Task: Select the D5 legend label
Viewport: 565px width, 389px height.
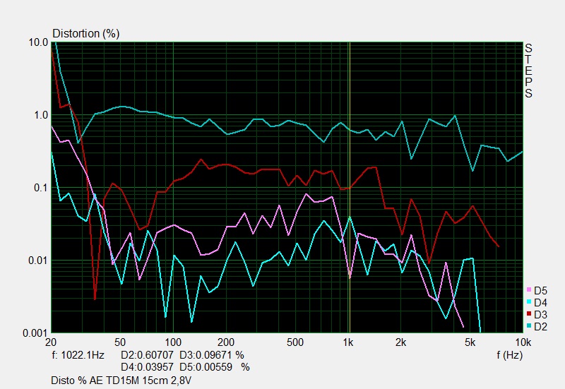Action: (540, 291)
